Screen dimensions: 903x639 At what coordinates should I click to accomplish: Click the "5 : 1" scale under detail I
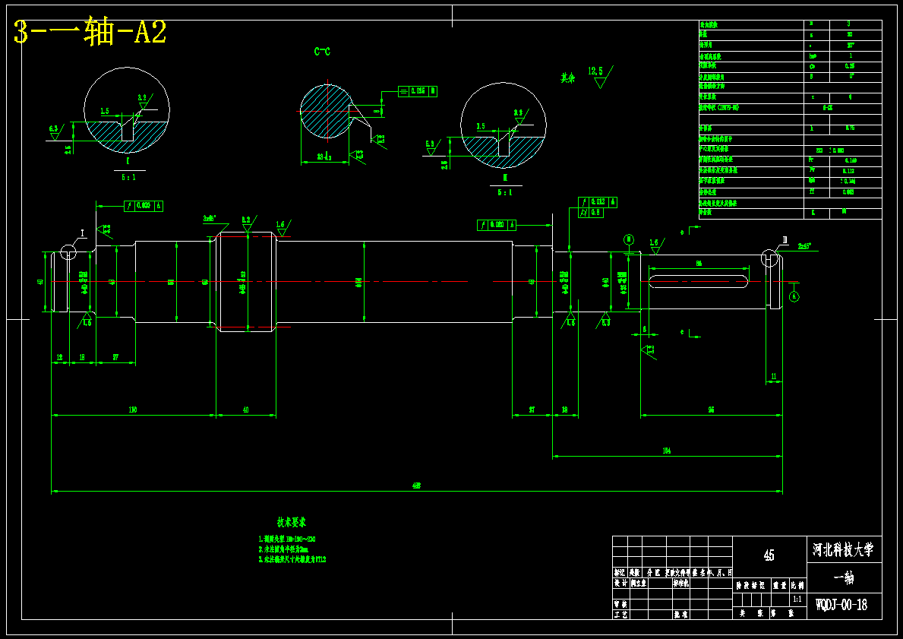click(128, 178)
